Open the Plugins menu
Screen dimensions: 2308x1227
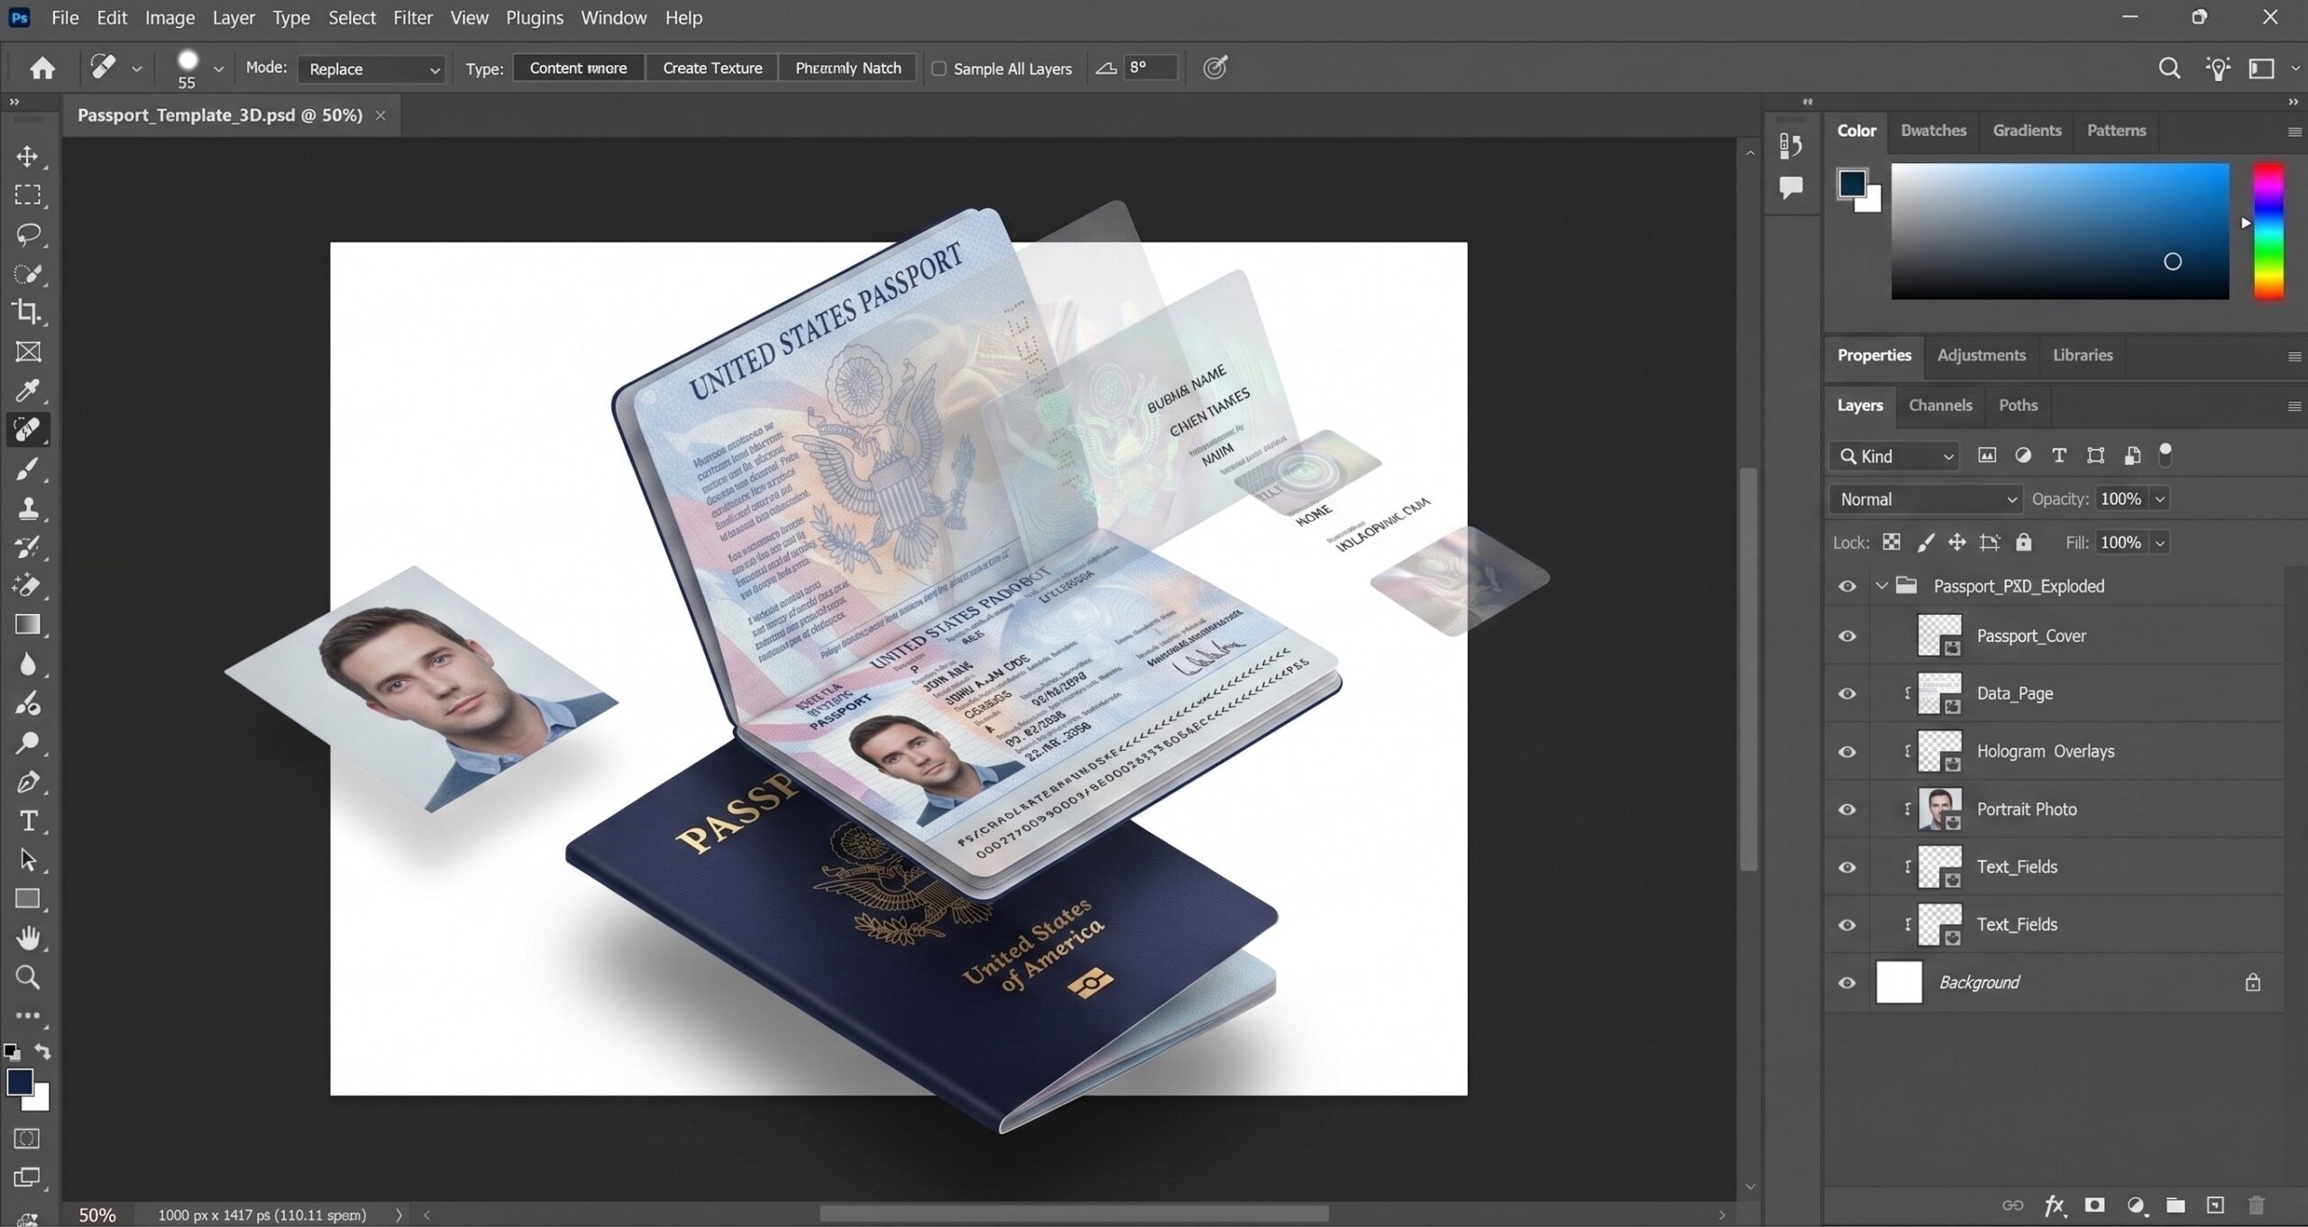coord(535,18)
